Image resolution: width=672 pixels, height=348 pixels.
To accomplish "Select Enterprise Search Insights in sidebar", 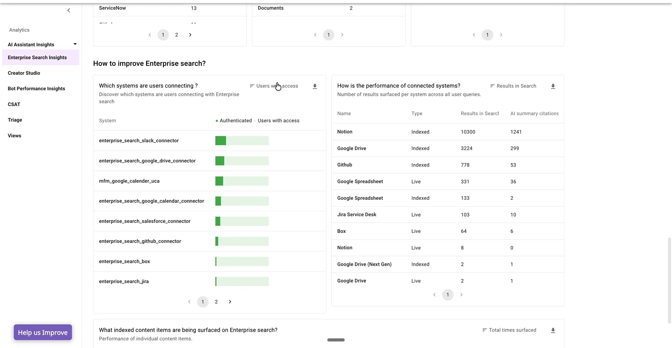I will click(41, 58).
